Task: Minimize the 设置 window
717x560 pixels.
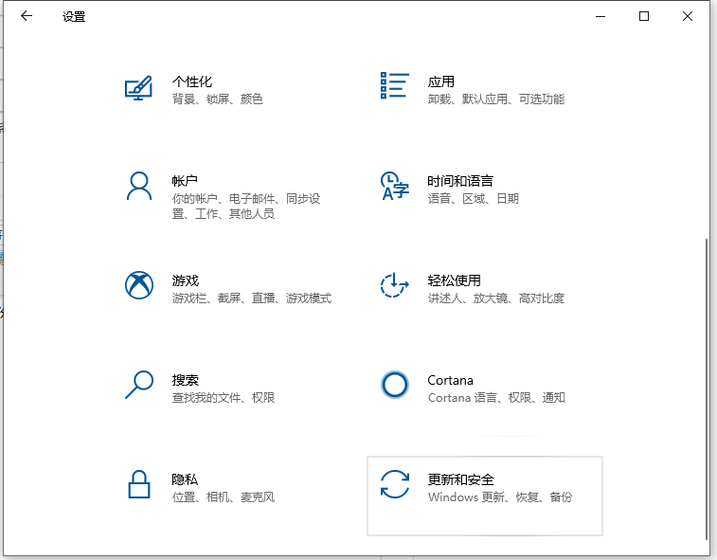Action: coord(600,16)
